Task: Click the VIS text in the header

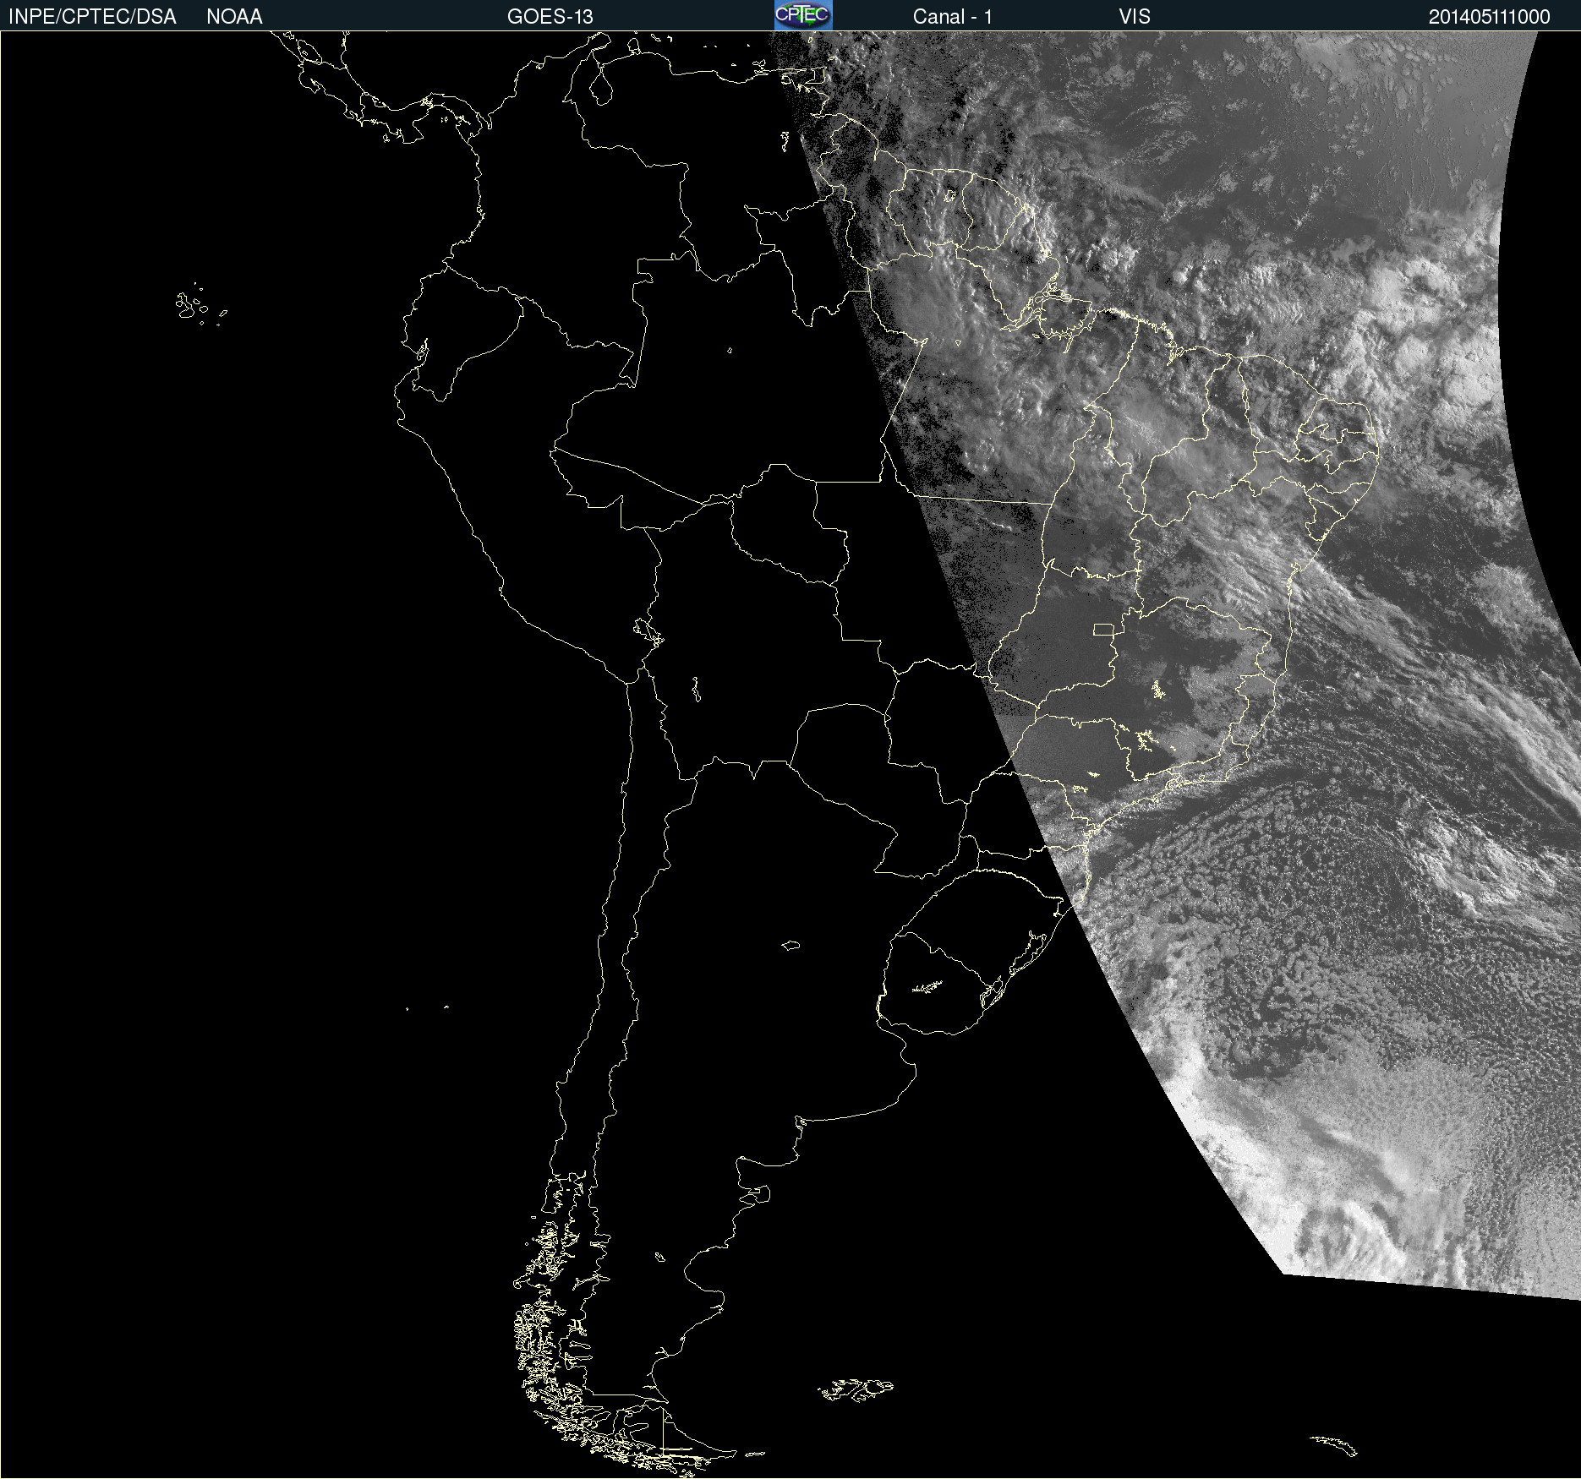Action: [1134, 16]
